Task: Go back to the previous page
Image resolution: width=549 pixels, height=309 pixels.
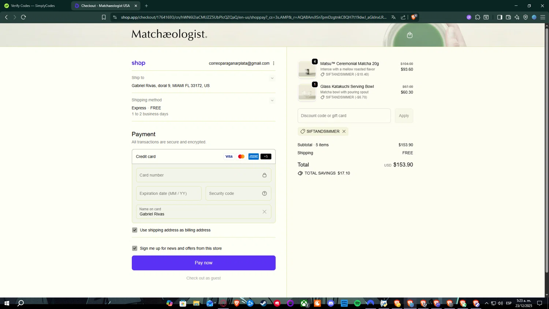Action: [6, 17]
